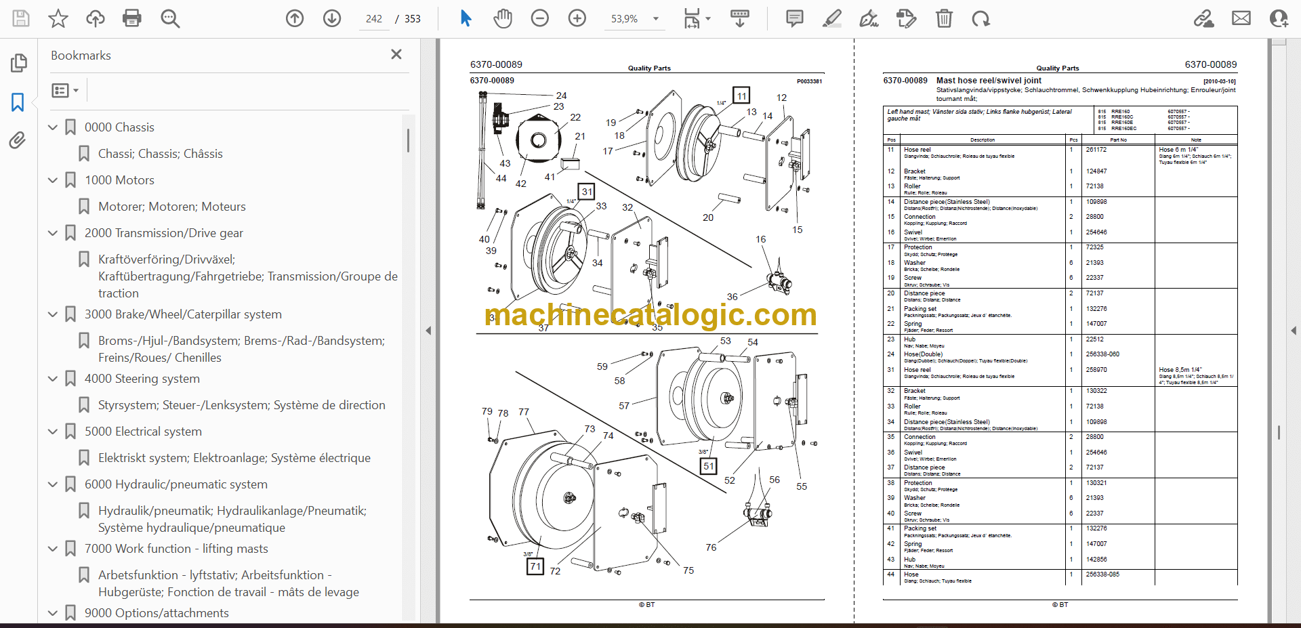Open the 9000 Options/attachments bookmark
The image size is (1301, 628).
pos(157,613)
